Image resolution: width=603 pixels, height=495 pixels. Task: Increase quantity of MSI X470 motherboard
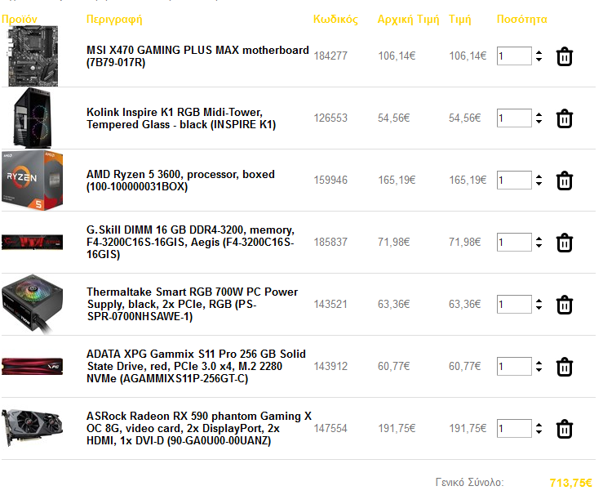(539, 53)
